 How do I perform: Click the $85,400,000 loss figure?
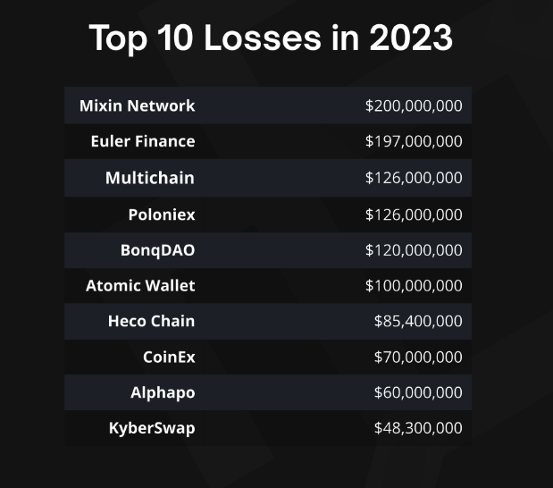[418, 321]
